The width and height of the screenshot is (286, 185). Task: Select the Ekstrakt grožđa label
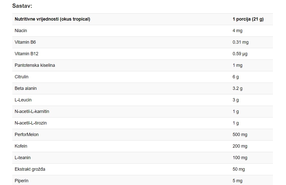pos(30,169)
